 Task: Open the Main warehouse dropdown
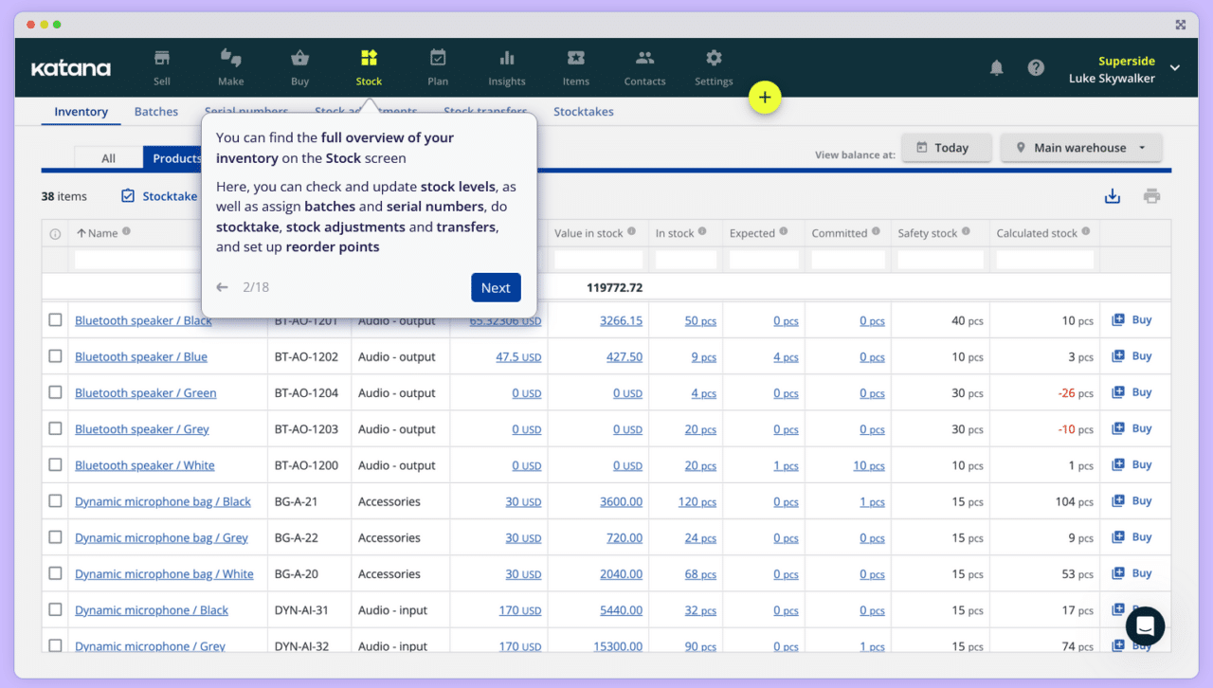point(1080,147)
